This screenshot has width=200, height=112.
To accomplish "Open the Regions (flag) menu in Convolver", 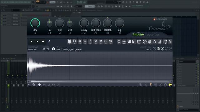I will coord(90,41).
